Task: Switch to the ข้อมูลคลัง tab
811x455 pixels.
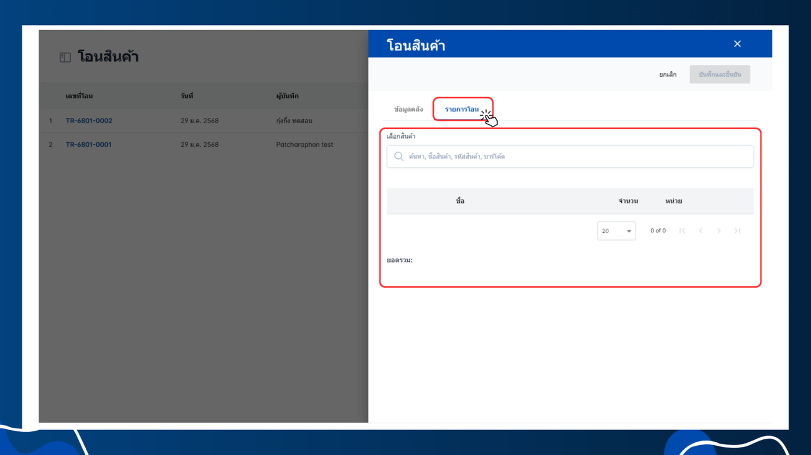Action: [x=408, y=109]
